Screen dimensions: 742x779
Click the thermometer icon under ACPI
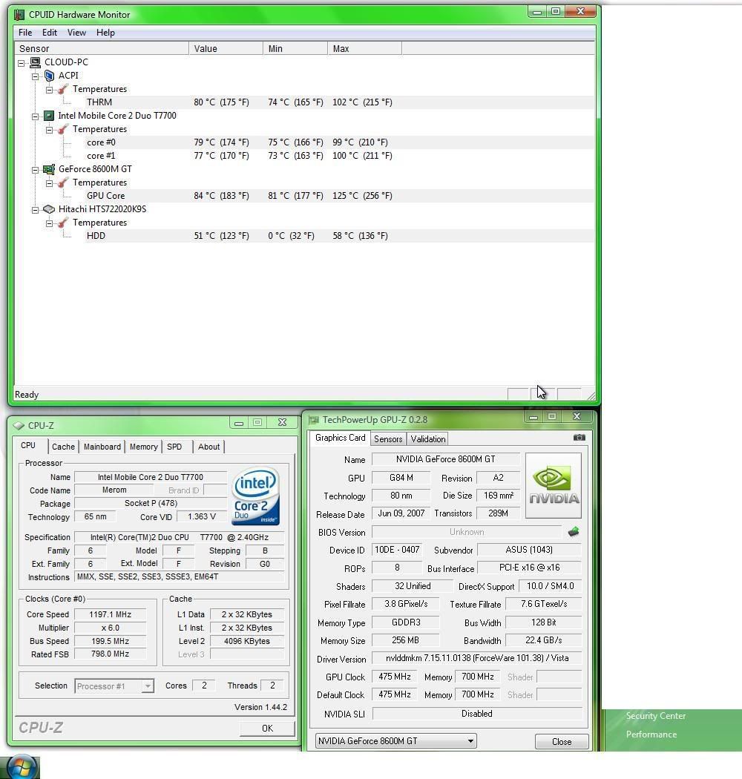pos(62,89)
